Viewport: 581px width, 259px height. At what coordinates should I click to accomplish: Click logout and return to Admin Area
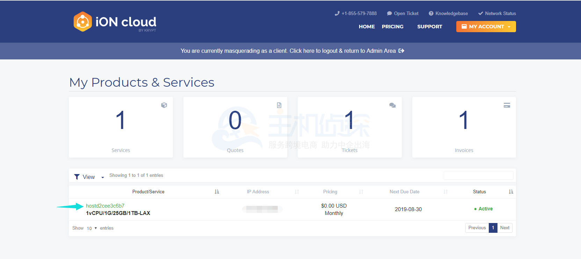click(x=292, y=51)
